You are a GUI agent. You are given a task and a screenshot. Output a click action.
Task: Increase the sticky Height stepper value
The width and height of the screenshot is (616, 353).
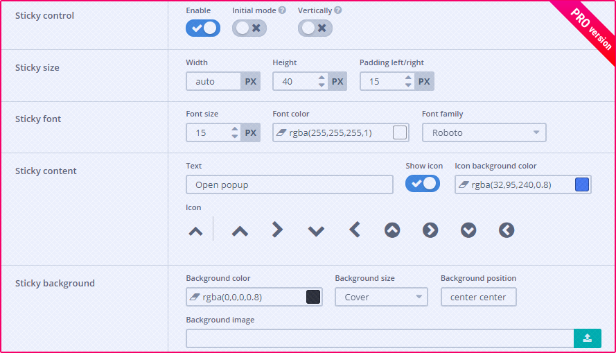tap(322, 78)
